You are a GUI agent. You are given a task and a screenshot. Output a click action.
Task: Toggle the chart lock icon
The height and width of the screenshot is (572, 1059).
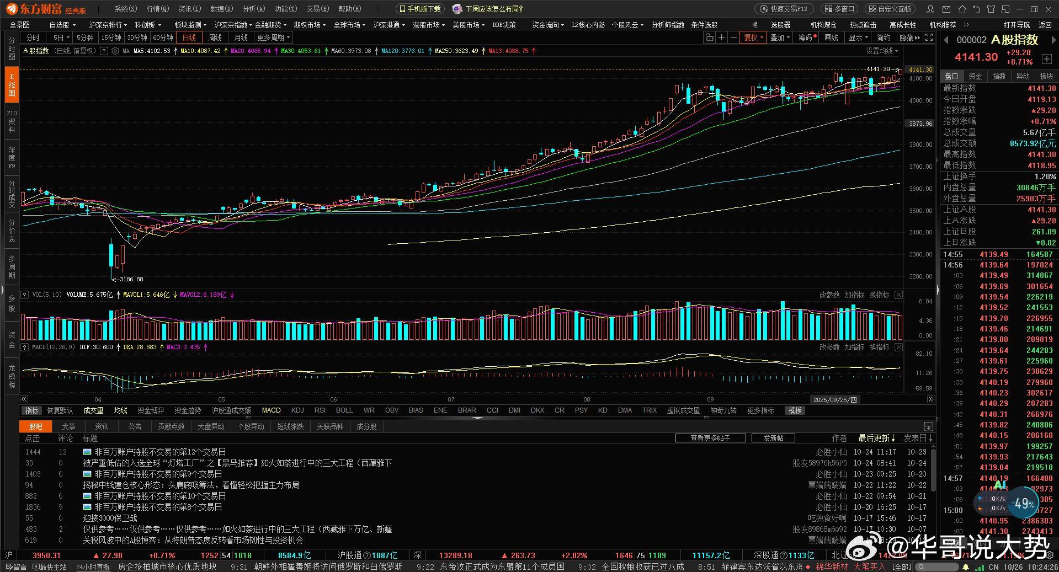coord(709,38)
